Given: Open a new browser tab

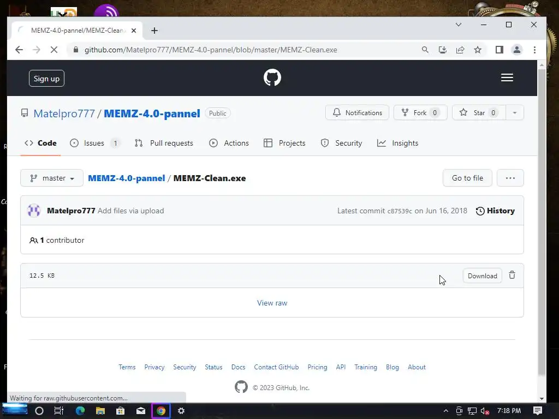Looking at the screenshot, I should click(x=154, y=31).
